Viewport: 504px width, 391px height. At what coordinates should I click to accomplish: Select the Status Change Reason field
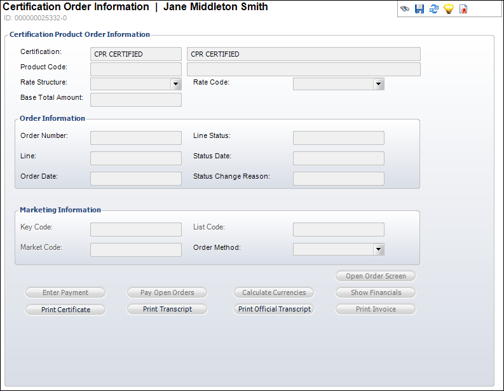pyautogui.click(x=338, y=179)
